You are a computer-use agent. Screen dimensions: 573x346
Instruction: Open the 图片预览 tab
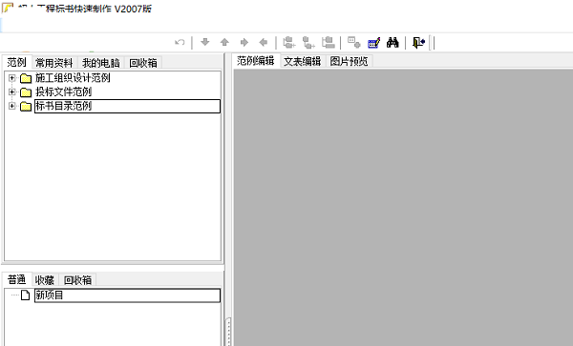pyautogui.click(x=349, y=61)
